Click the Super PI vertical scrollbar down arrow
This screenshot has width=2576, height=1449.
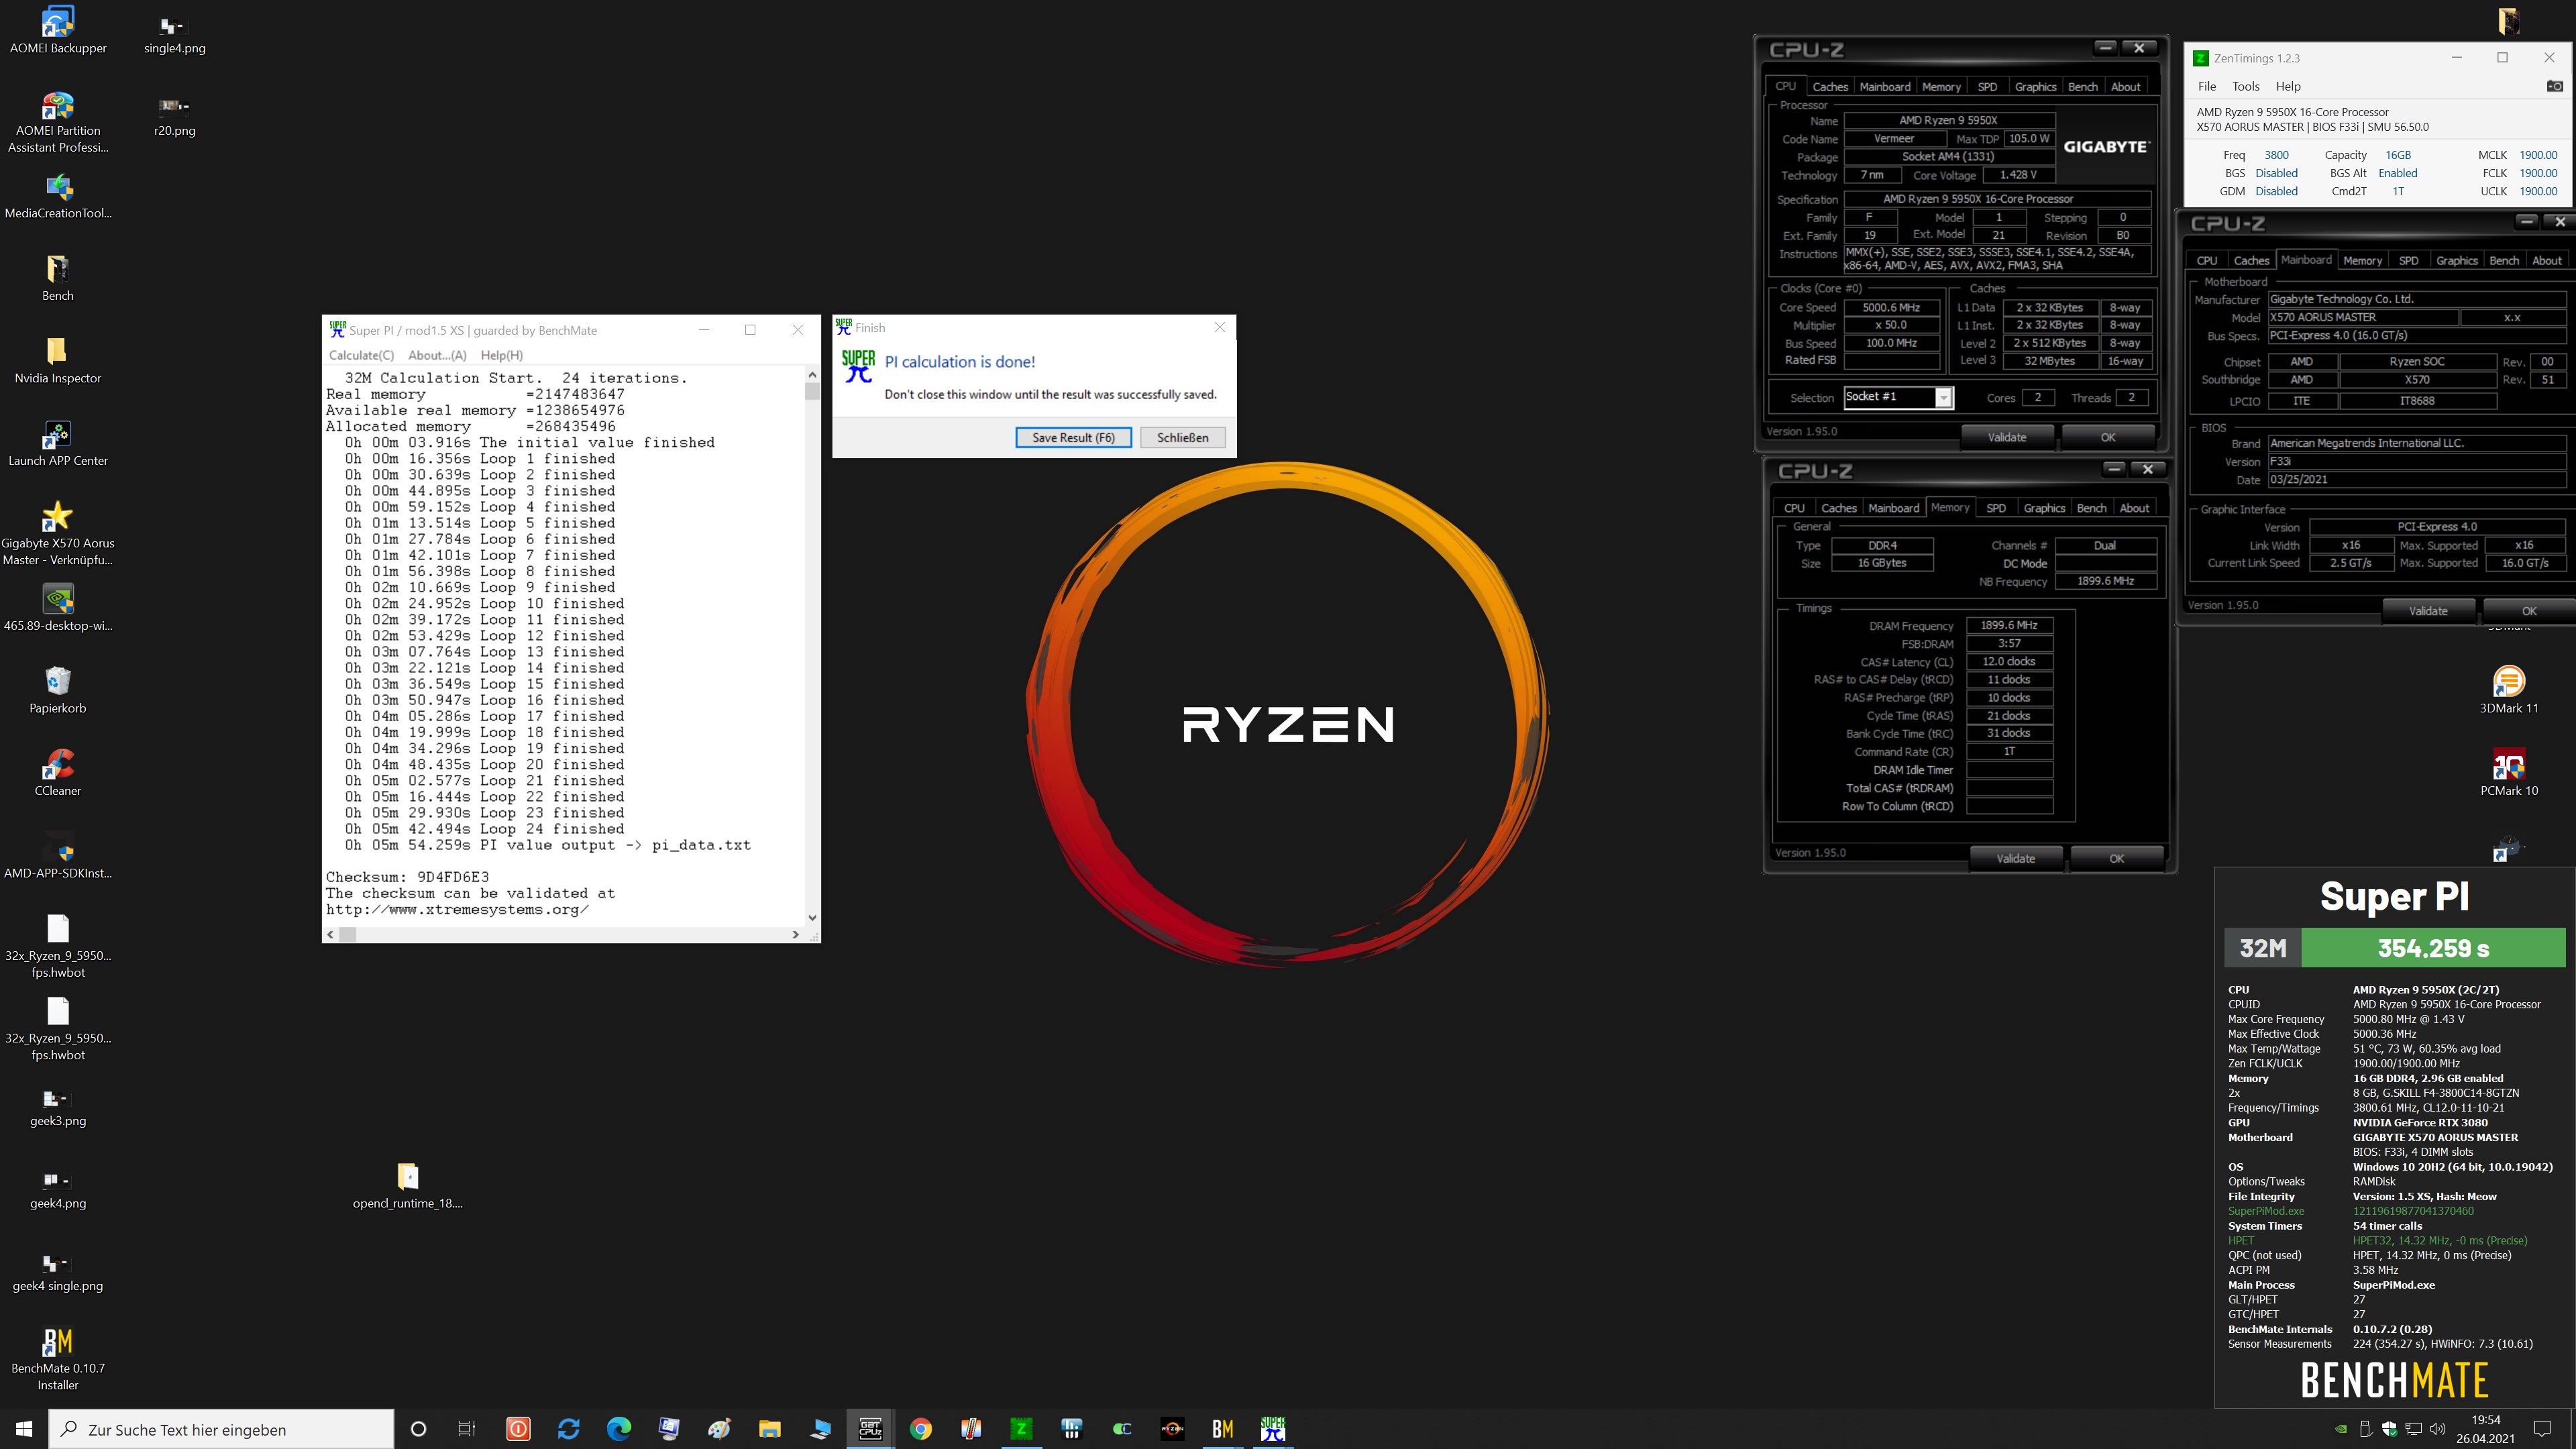coord(812,917)
